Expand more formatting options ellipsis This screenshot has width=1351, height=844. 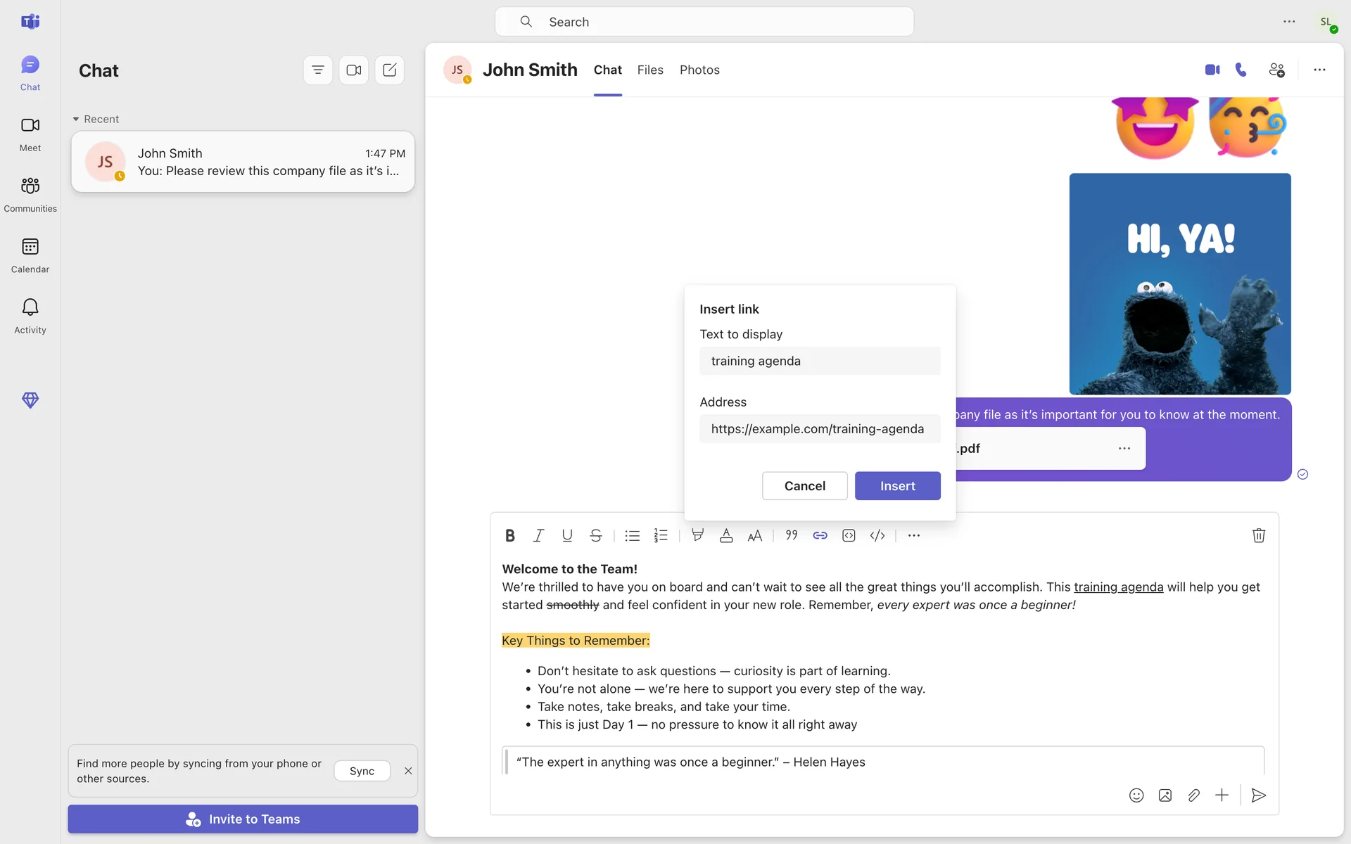[913, 535]
